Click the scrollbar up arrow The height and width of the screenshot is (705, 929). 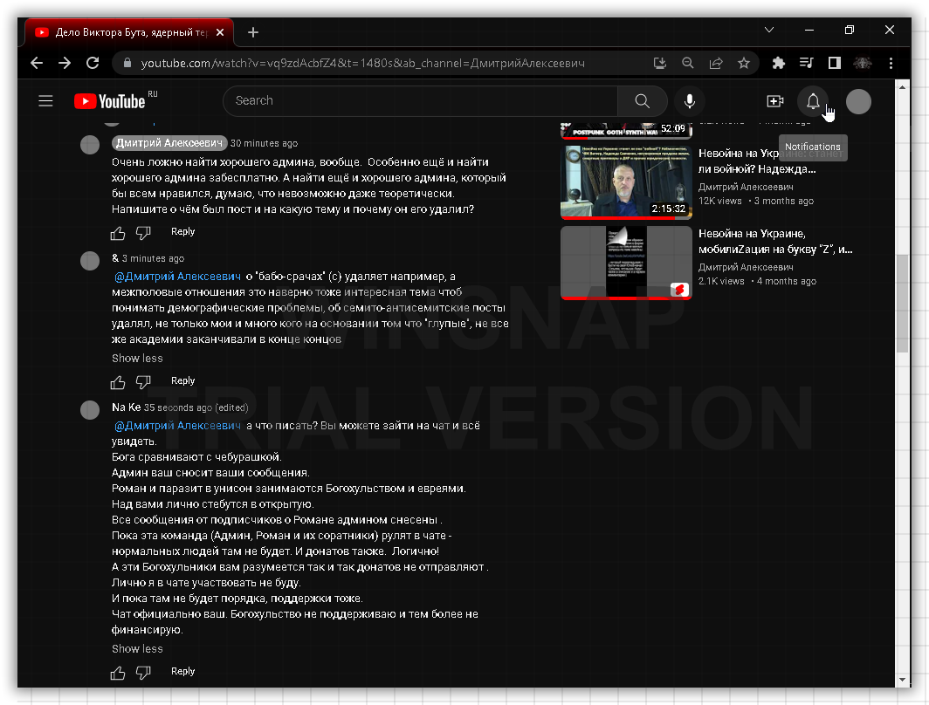pyautogui.click(x=902, y=87)
